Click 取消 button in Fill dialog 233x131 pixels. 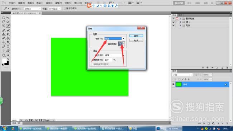coord(136,41)
